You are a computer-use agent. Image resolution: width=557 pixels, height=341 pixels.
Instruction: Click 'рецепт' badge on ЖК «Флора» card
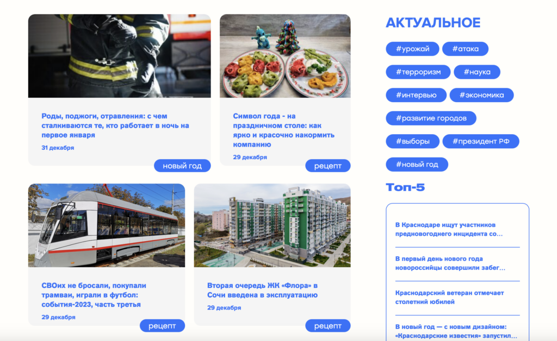[328, 326]
